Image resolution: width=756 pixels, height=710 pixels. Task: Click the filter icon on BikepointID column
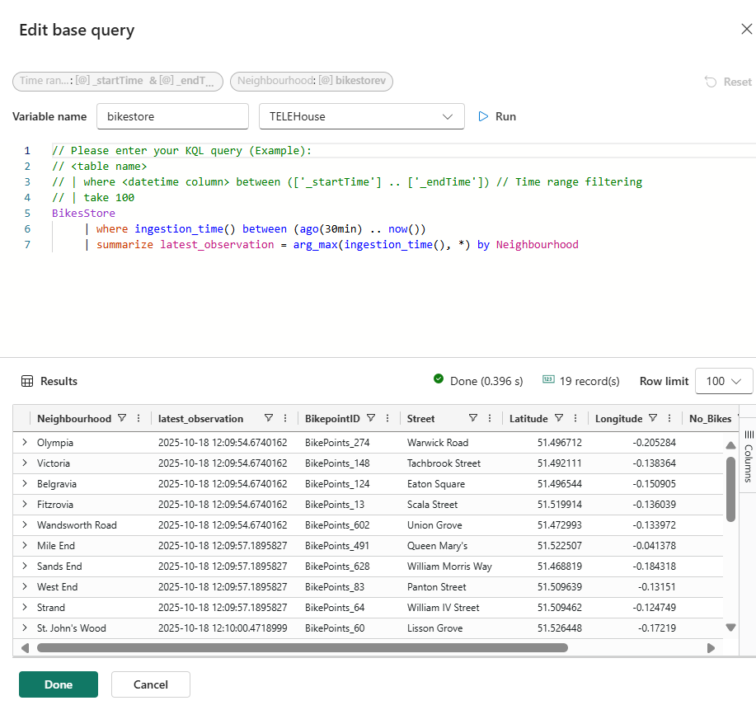(371, 419)
